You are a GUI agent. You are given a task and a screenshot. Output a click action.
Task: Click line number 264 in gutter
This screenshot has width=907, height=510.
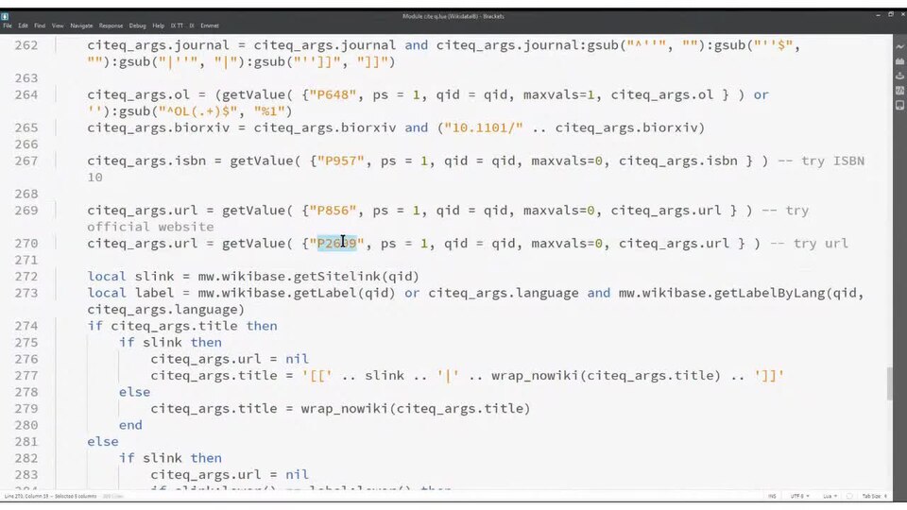pos(26,94)
